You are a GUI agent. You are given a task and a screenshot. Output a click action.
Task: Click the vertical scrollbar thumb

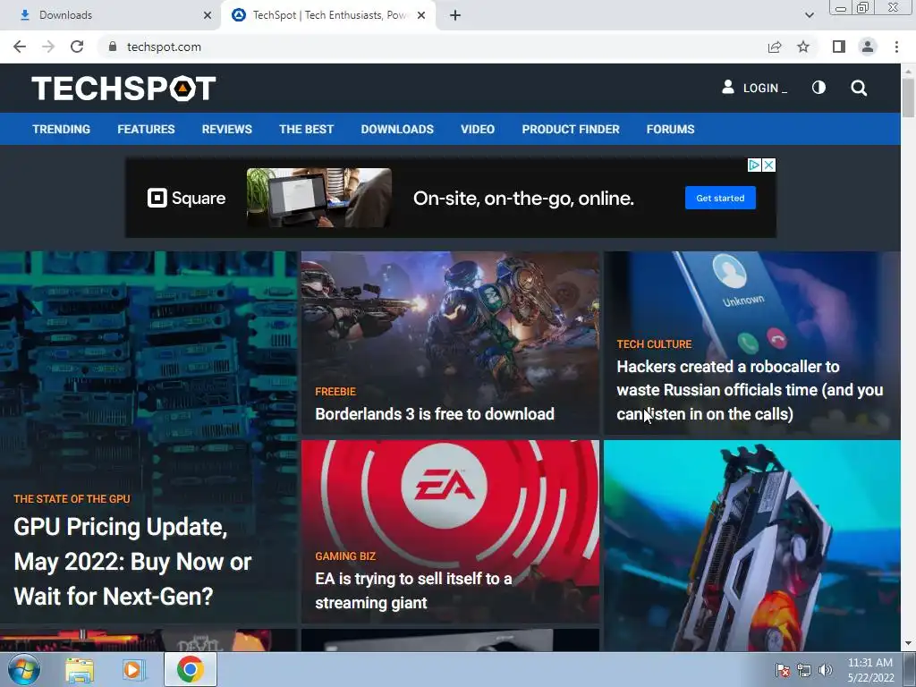click(908, 98)
